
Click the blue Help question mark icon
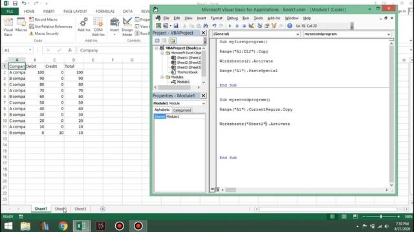[x=290, y=26]
